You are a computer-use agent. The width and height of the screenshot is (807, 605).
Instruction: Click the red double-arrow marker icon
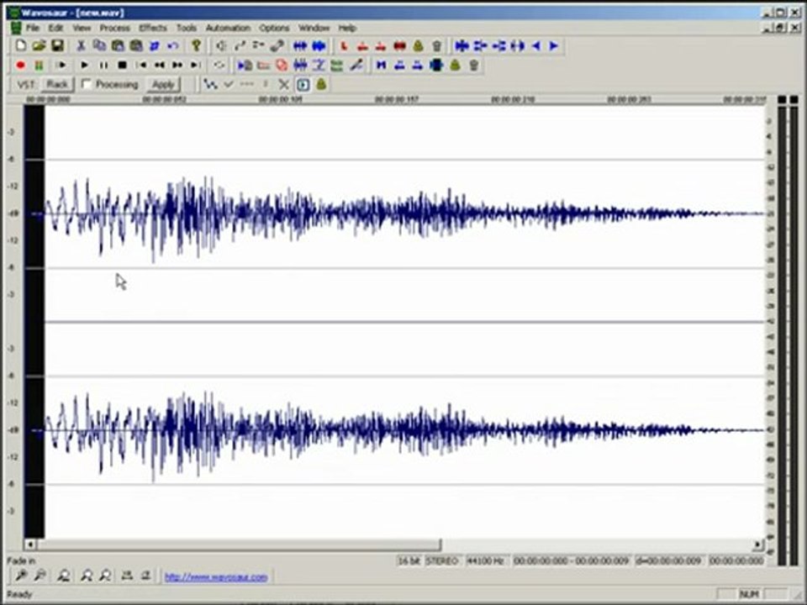point(399,46)
